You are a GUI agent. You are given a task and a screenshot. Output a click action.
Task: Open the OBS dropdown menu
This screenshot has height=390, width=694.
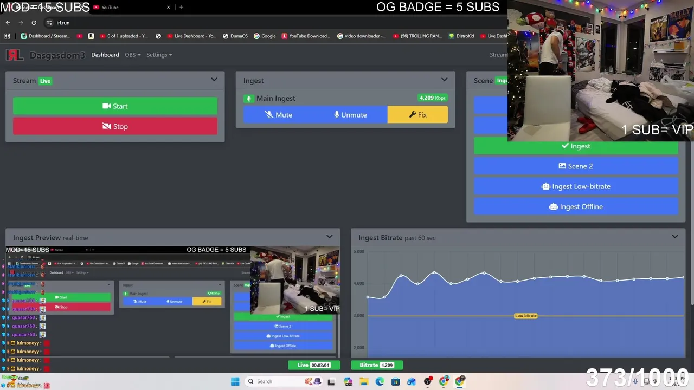(132, 55)
